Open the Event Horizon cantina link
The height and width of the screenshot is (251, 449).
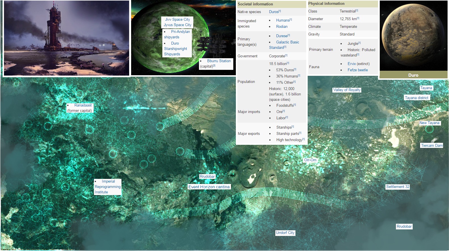[209, 187]
